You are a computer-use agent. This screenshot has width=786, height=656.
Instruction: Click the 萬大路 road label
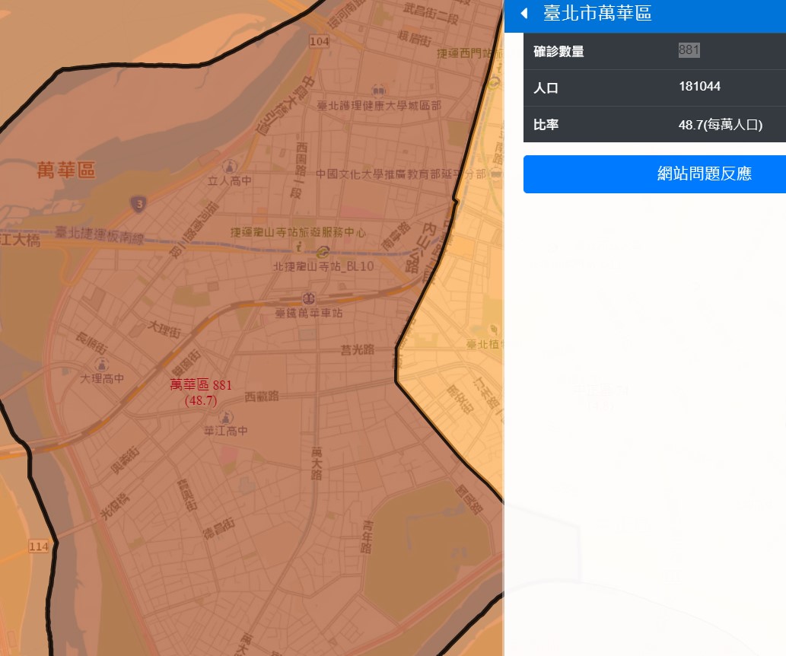coord(317,464)
